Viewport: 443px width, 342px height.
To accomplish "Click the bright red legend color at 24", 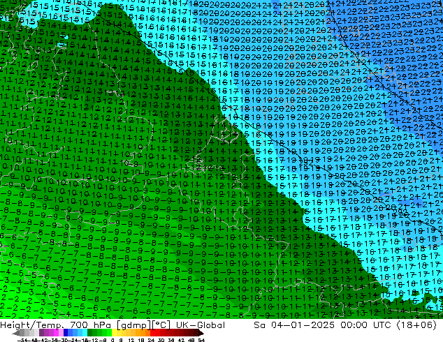I will tap(152, 334).
